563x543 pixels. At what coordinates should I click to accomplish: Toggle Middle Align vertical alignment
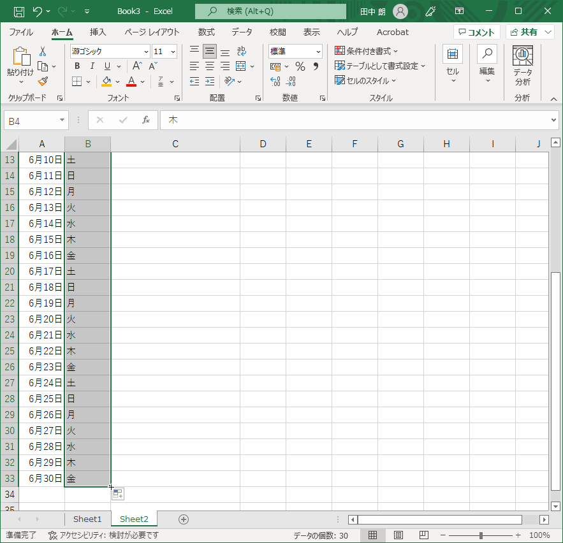tap(210, 51)
